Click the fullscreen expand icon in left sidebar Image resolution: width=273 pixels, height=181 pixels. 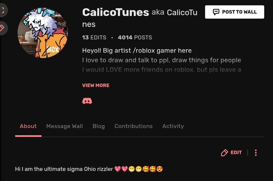(x=3, y=10)
